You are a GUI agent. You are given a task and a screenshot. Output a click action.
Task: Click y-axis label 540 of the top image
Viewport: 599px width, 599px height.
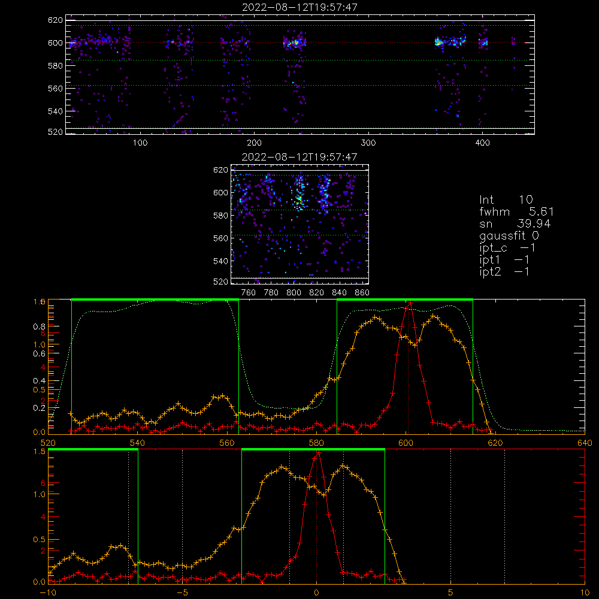55,111
